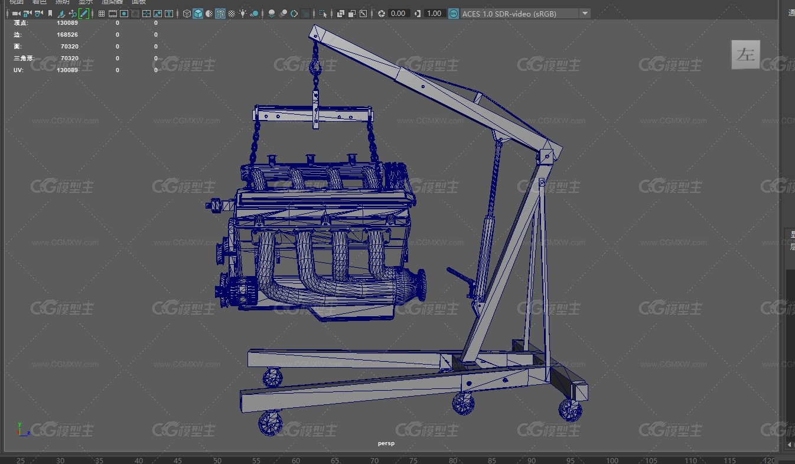Enable Smooth Shade All cube icon
The width and height of the screenshot is (795, 464).
pos(198,13)
